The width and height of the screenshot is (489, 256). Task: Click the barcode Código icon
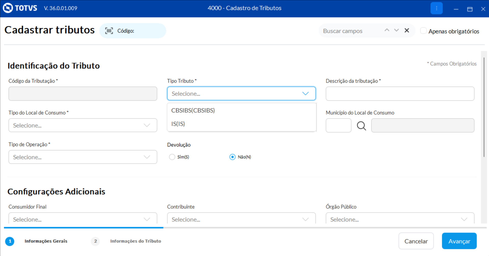click(x=109, y=31)
